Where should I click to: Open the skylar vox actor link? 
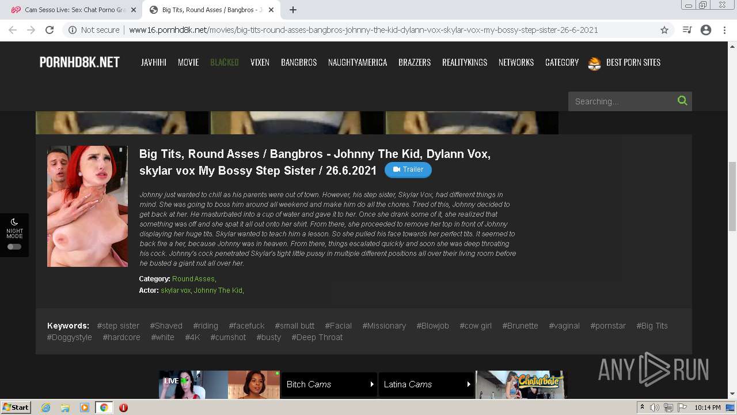(176, 290)
